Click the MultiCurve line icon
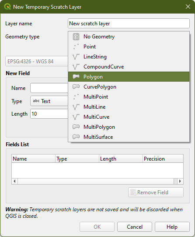 [x=76, y=117]
